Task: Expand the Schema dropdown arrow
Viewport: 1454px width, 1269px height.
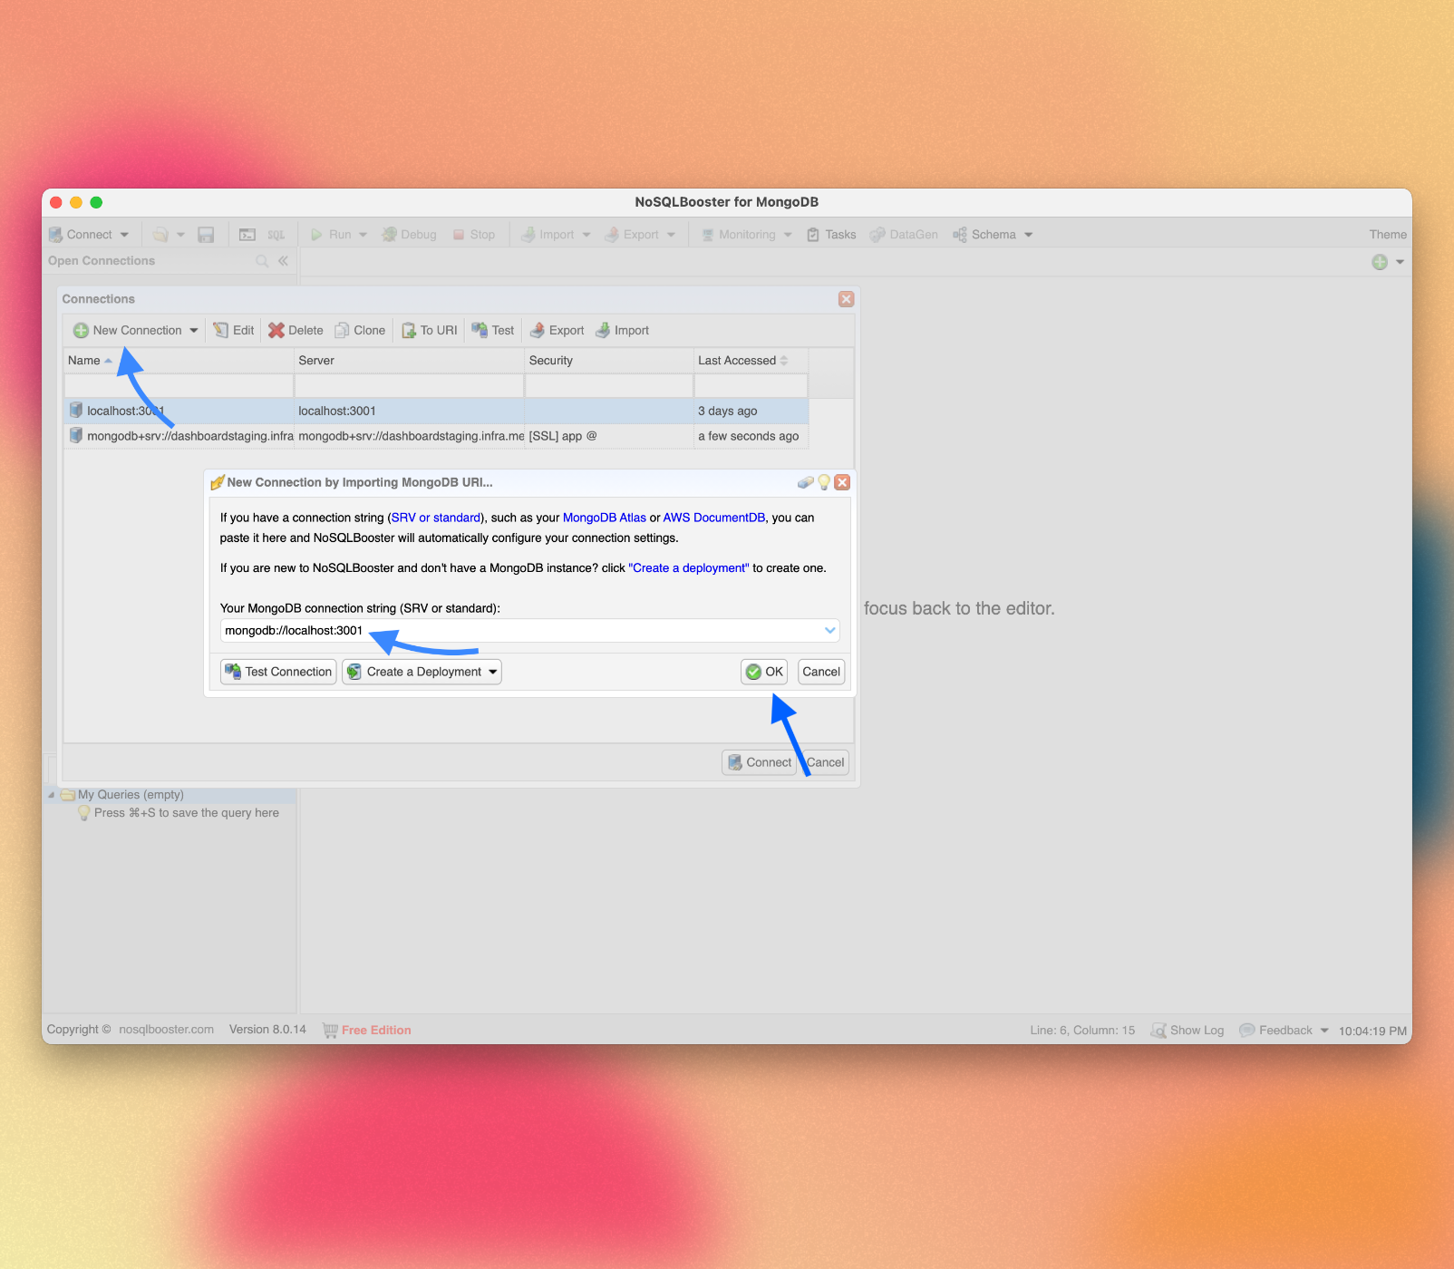Action: 1029,235
